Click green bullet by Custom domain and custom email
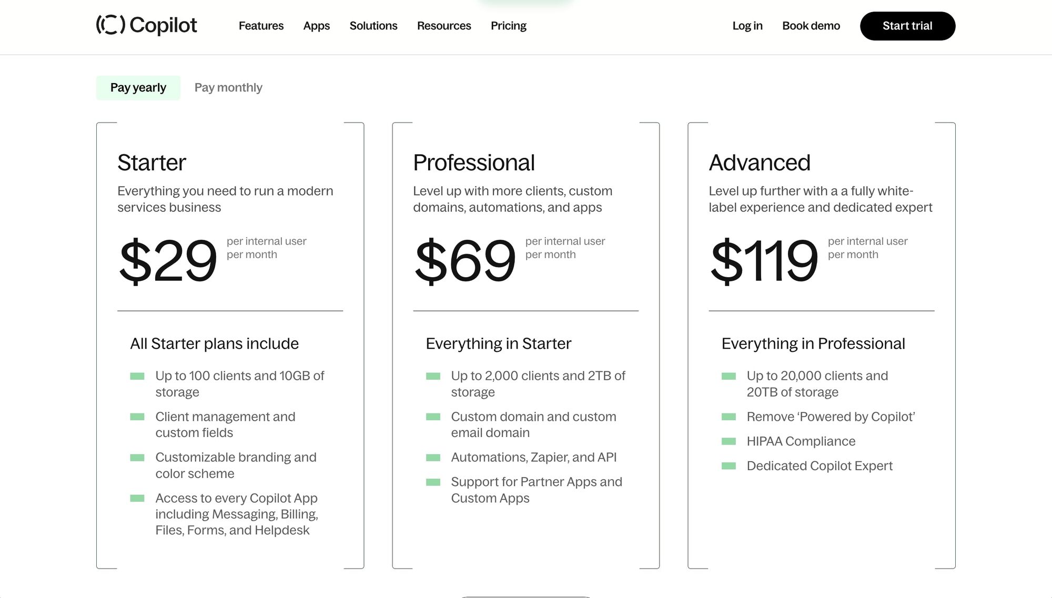This screenshot has width=1052, height=598. (x=433, y=417)
